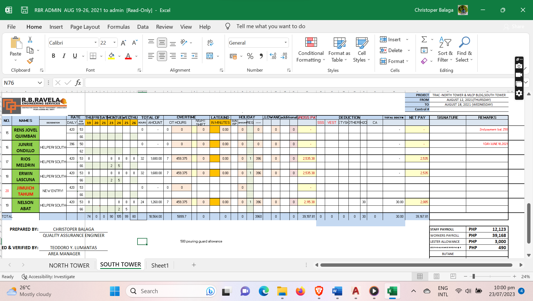Toggle Align Right
This screenshot has width=533, height=301.
click(173, 56)
